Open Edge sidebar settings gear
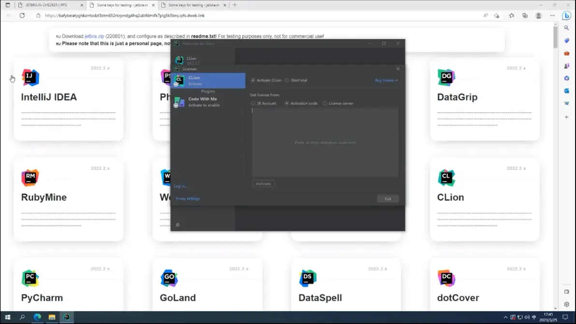The height and width of the screenshot is (324, 576). [x=566, y=304]
